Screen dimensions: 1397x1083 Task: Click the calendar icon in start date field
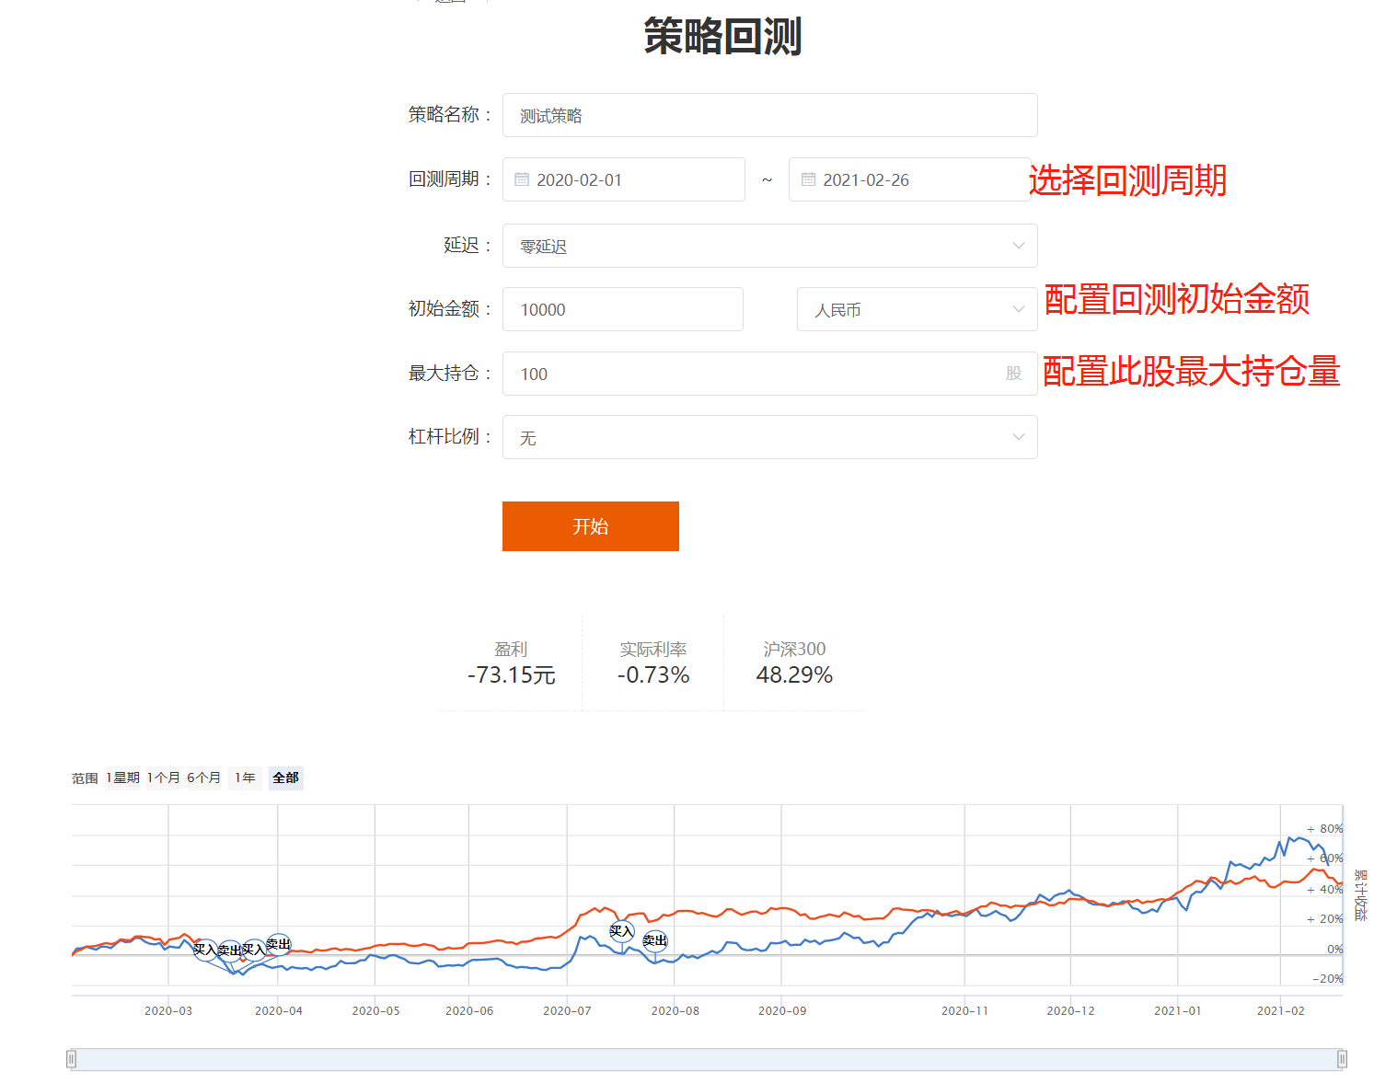(x=522, y=179)
